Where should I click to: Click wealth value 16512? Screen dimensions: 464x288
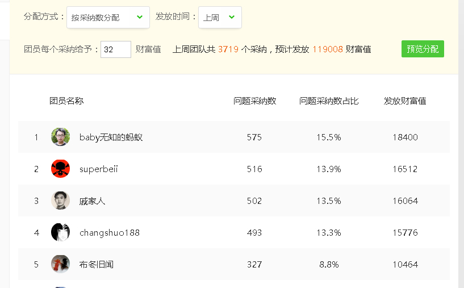point(405,169)
